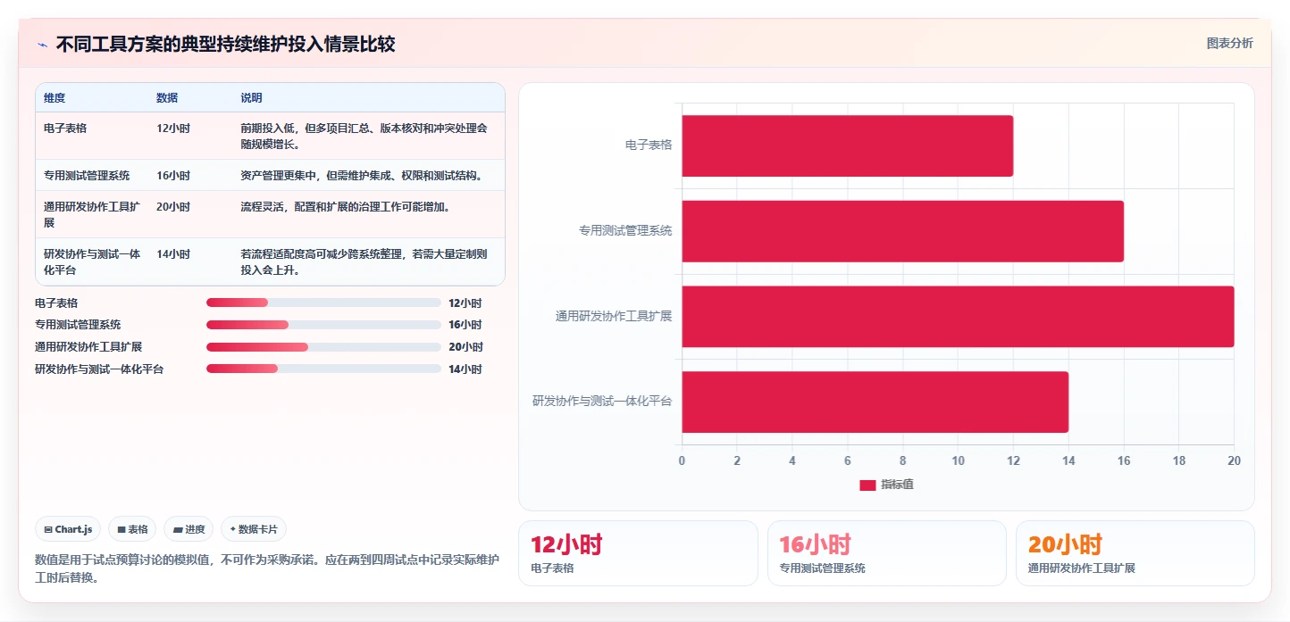Click the 说明 column header

(251, 98)
